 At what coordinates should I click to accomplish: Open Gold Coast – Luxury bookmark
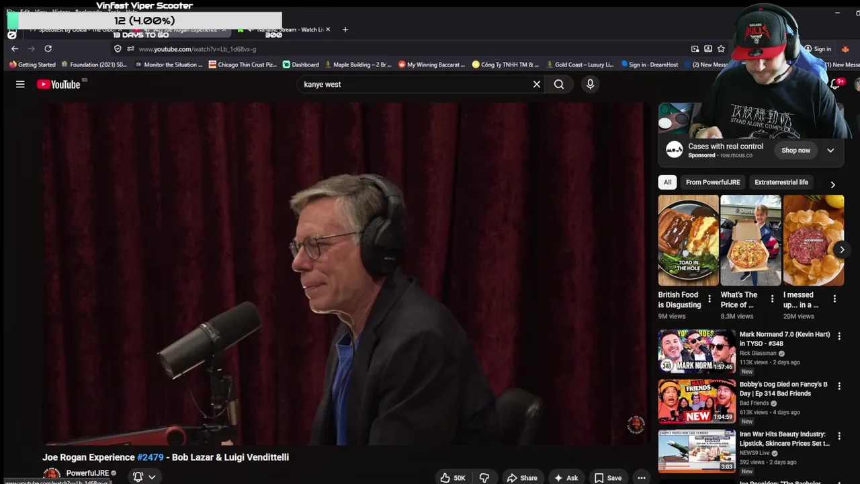[x=579, y=65]
